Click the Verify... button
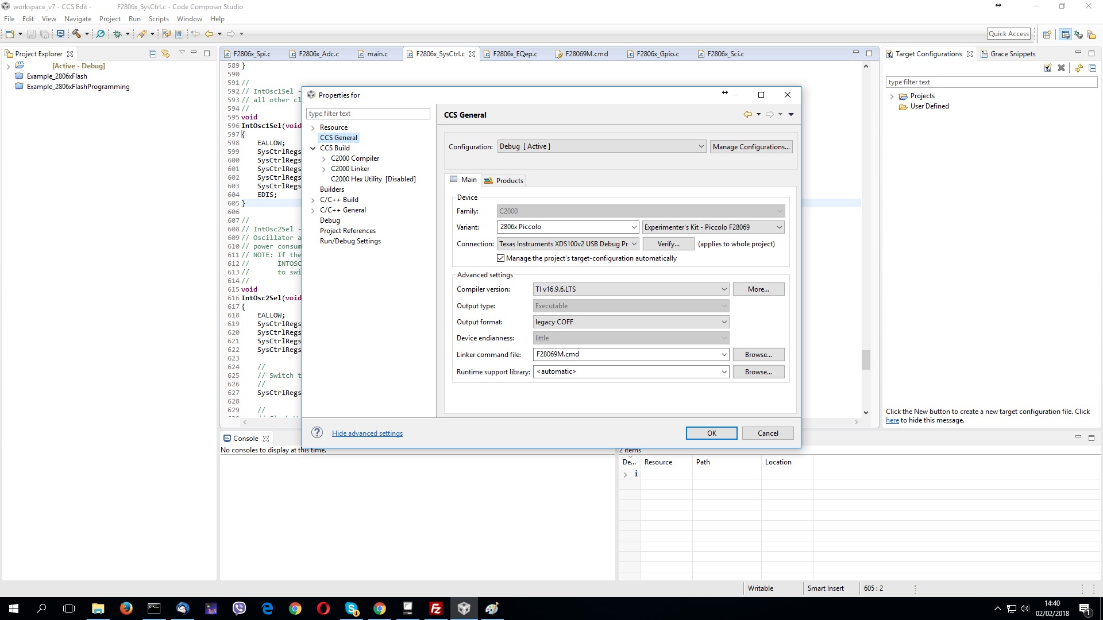Screen dimensions: 1103x620 coord(668,244)
